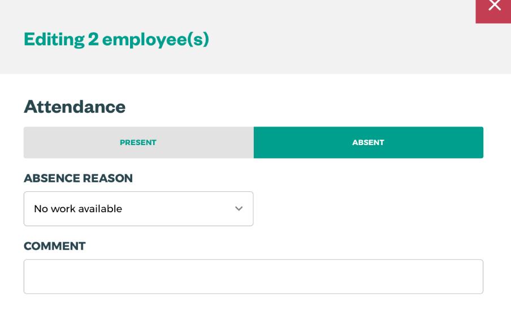Mark employees as Absent

pyautogui.click(x=368, y=142)
